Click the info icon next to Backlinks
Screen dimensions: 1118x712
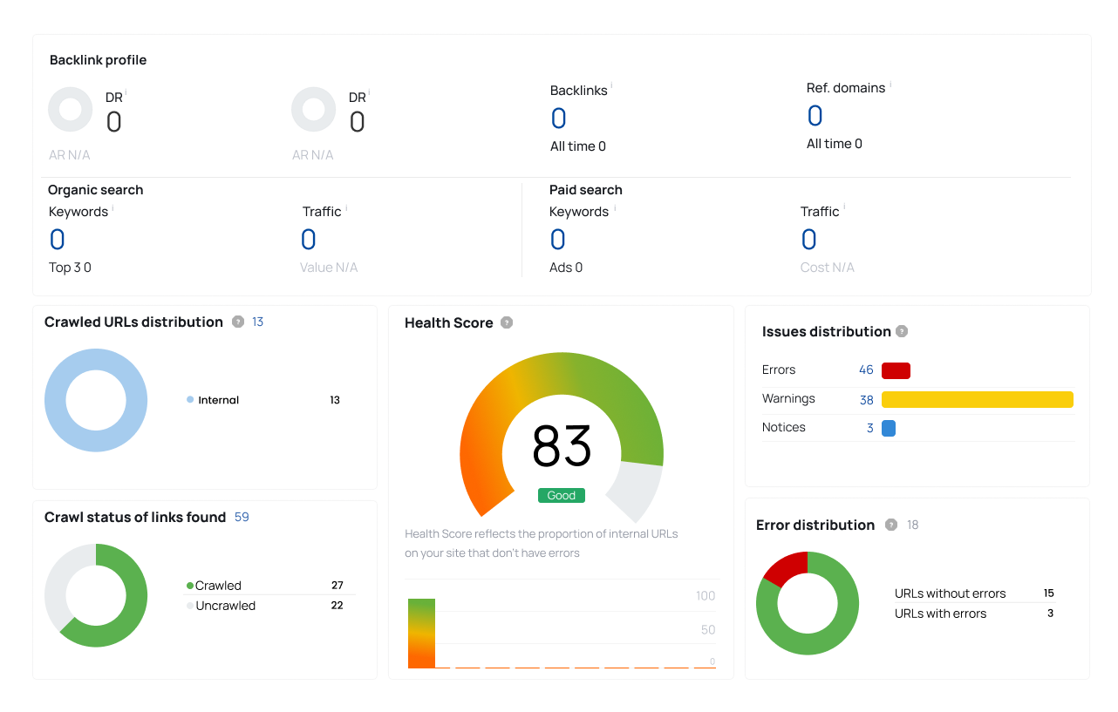611,86
